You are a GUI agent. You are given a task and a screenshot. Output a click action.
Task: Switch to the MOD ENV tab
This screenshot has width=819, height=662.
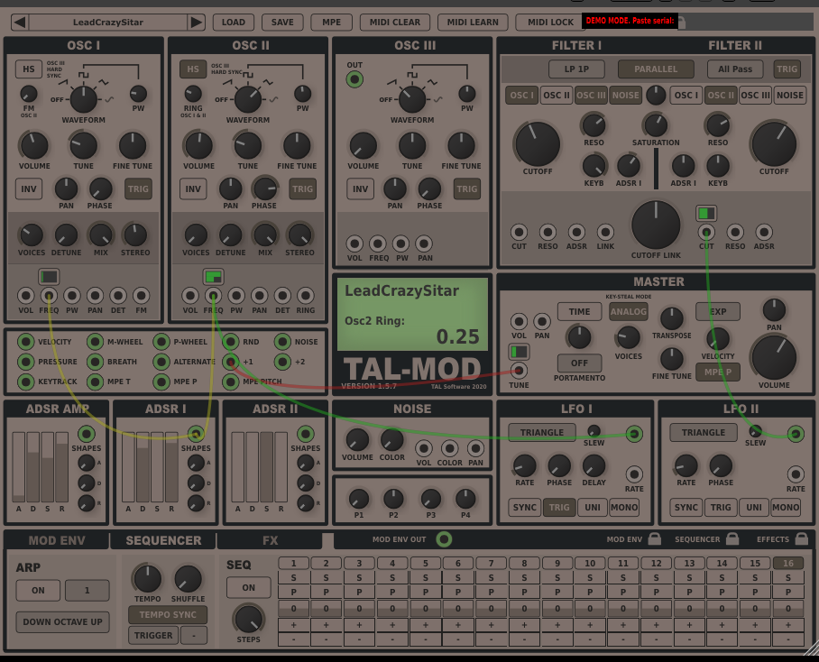coord(56,540)
